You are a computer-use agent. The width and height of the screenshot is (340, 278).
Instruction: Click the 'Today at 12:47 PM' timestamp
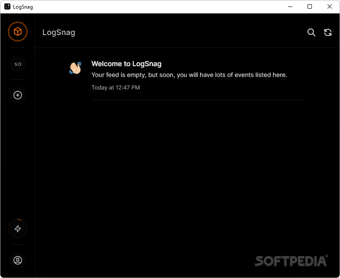coord(116,87)
